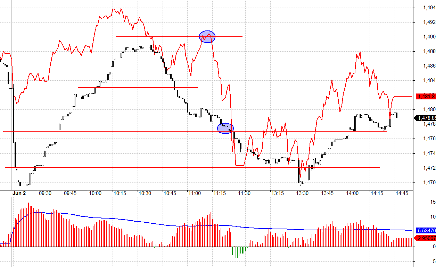Viewport: 436px width, 267px height.
Task: Click the 09:30 time axis label
Action: [45, 193]
